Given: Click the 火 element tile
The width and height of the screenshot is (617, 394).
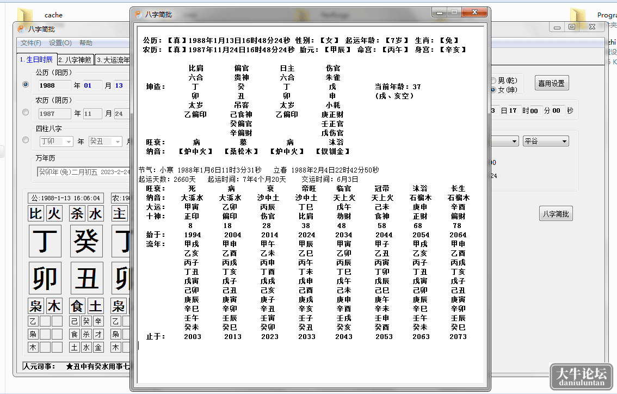Looking at the screenshot, I should point(54,214).
